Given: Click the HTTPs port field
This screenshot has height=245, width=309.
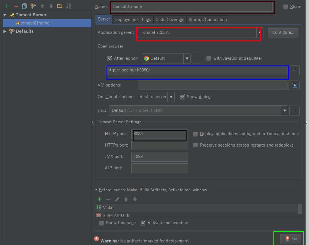Looking at the screenshot, I should pos(159,145).
